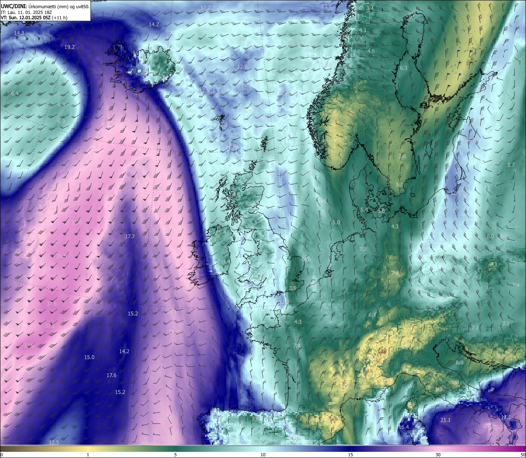Click the 6.4 value on the left edge

click(15, 93)
